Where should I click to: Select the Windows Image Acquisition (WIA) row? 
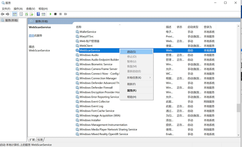(x=146, y=115)
